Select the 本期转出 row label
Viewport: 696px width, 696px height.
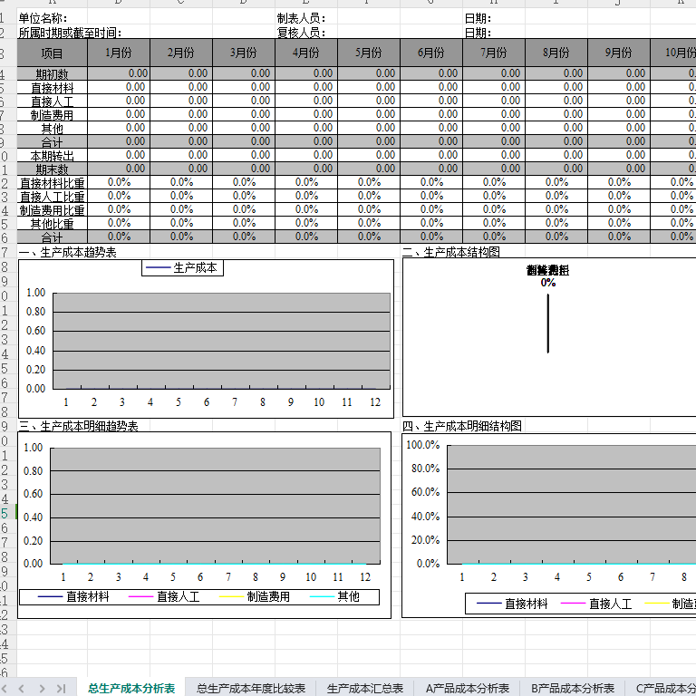point(53,156)
